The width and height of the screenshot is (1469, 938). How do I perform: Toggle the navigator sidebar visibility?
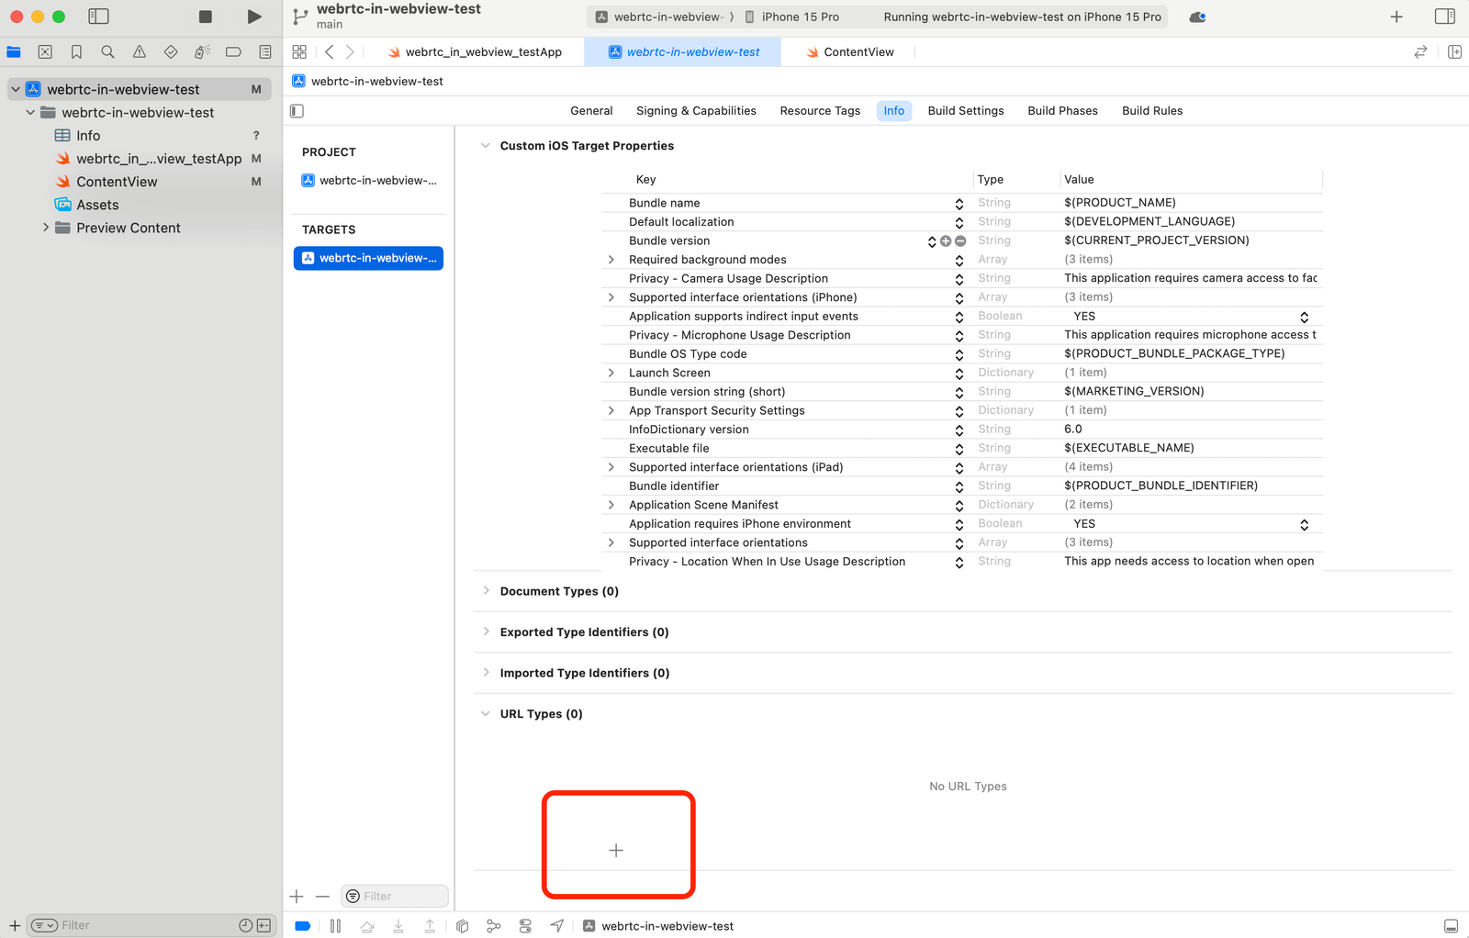(98, 17)
